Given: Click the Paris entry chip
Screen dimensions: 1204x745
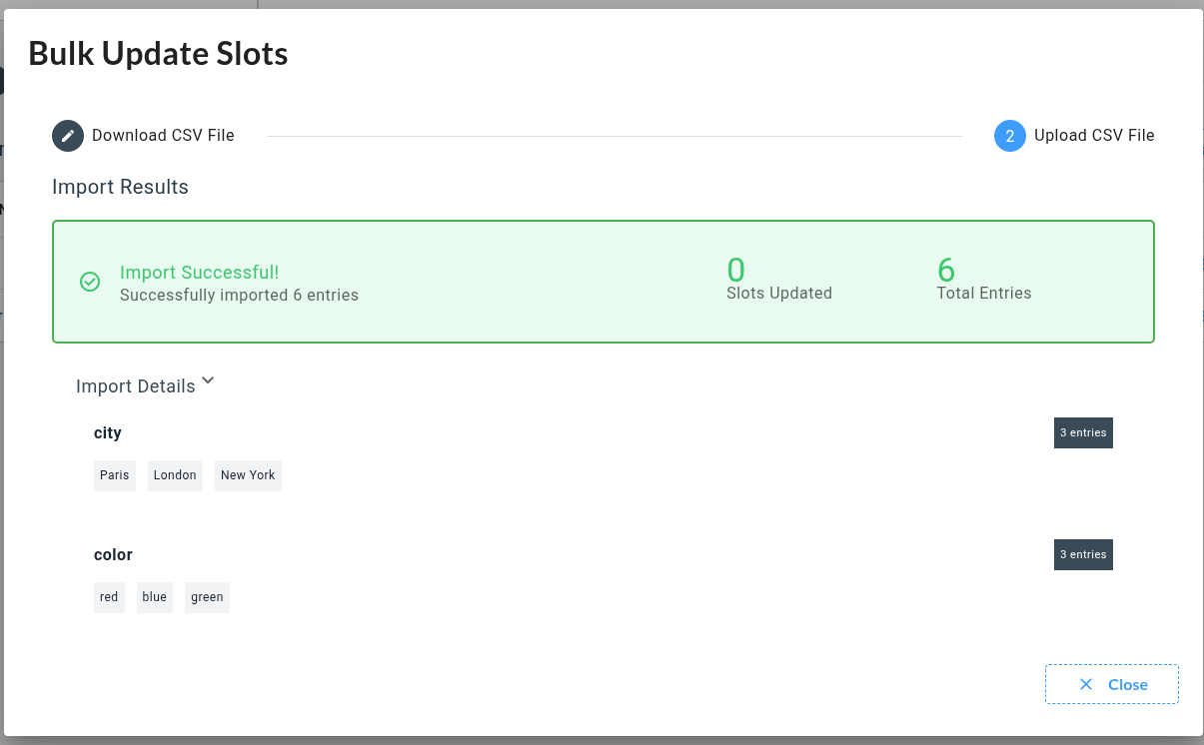Looking at the screenshot, I should (115, 475).
